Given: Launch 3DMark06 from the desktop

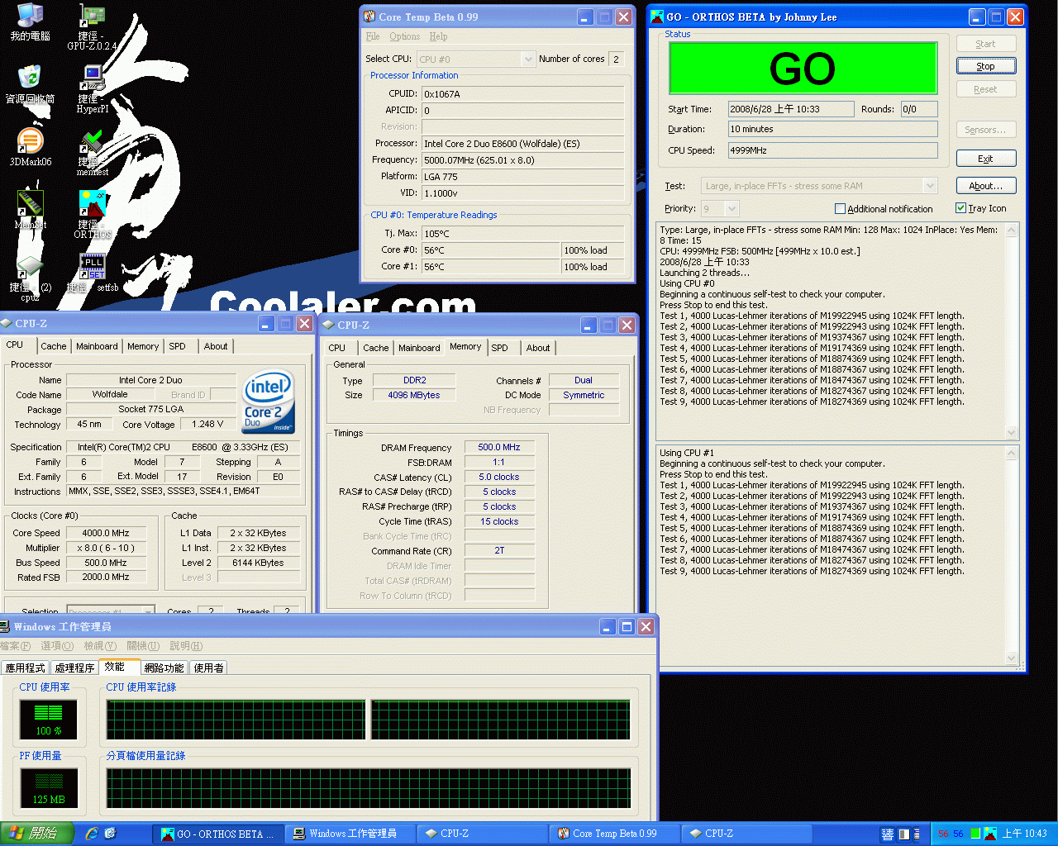Looking at the screenshot, I should pyautogui.click(x=31, y=139).
